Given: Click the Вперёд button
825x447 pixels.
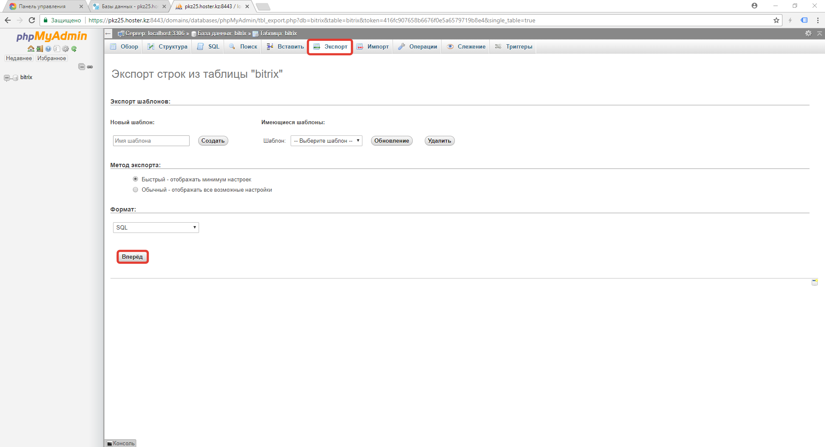Looking at the screenshot, I should click(132, 257).
